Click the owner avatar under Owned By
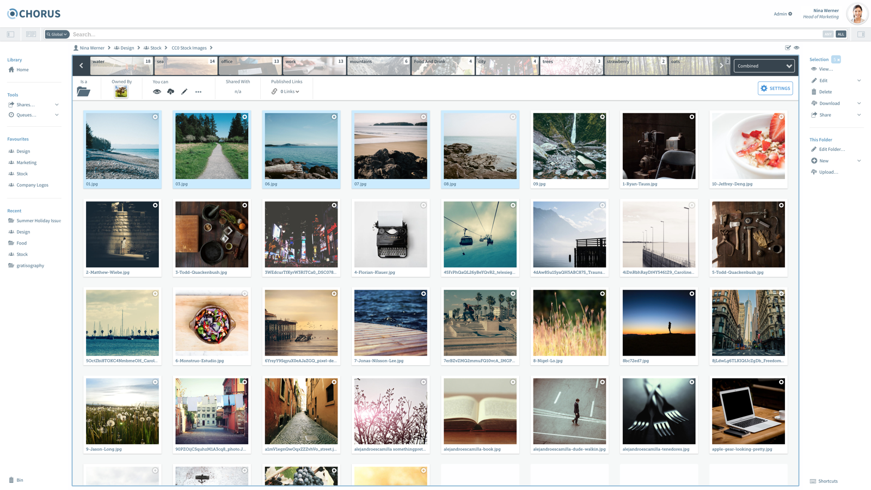The height and width of the screenshot is (490, 871). [121, 91]
